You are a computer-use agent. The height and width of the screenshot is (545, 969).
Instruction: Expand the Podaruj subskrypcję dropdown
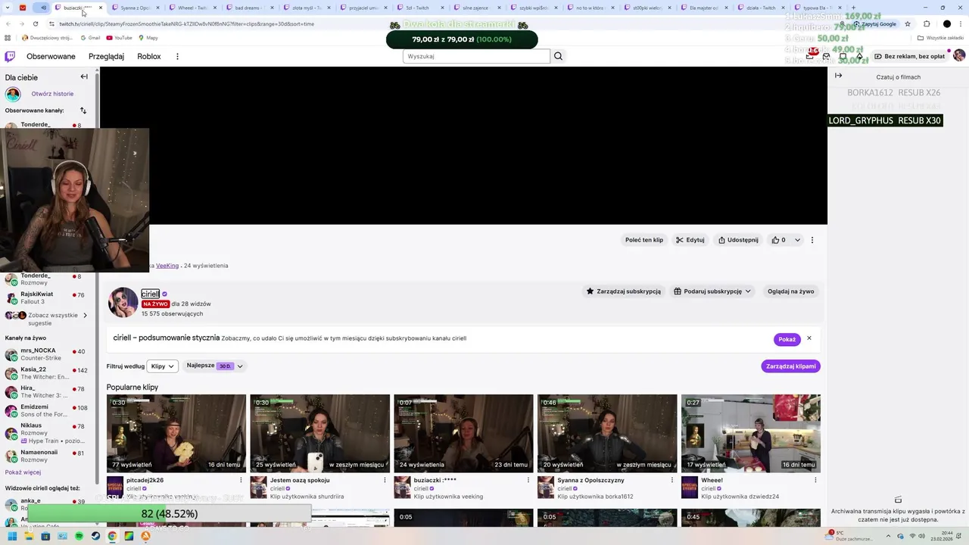click(712, 291)
